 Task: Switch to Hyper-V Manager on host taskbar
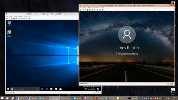pyautogui.click(x=43, y=98)
